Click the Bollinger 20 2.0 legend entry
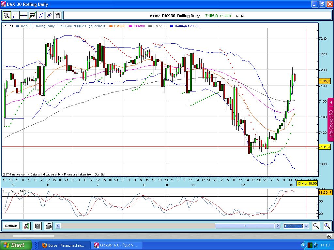This screenshot has width=334, height=250. [x=185, y=26]
